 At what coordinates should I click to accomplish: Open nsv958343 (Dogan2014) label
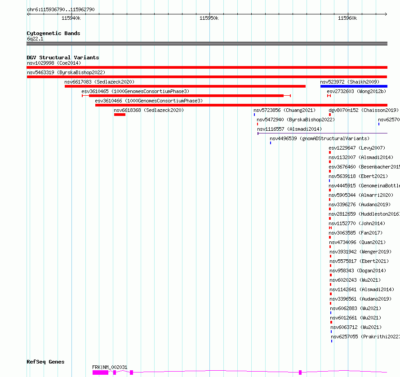click(358, 271)
